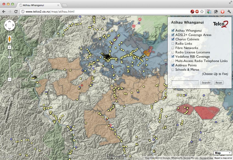Enable the Radio Links layer checkbox

click(173, 44)
